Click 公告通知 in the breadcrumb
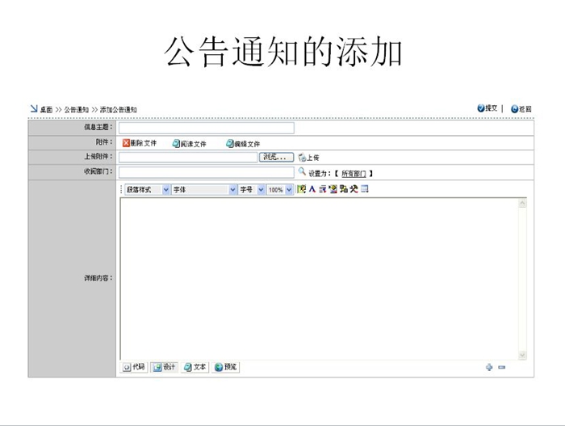 click(77, 109)
